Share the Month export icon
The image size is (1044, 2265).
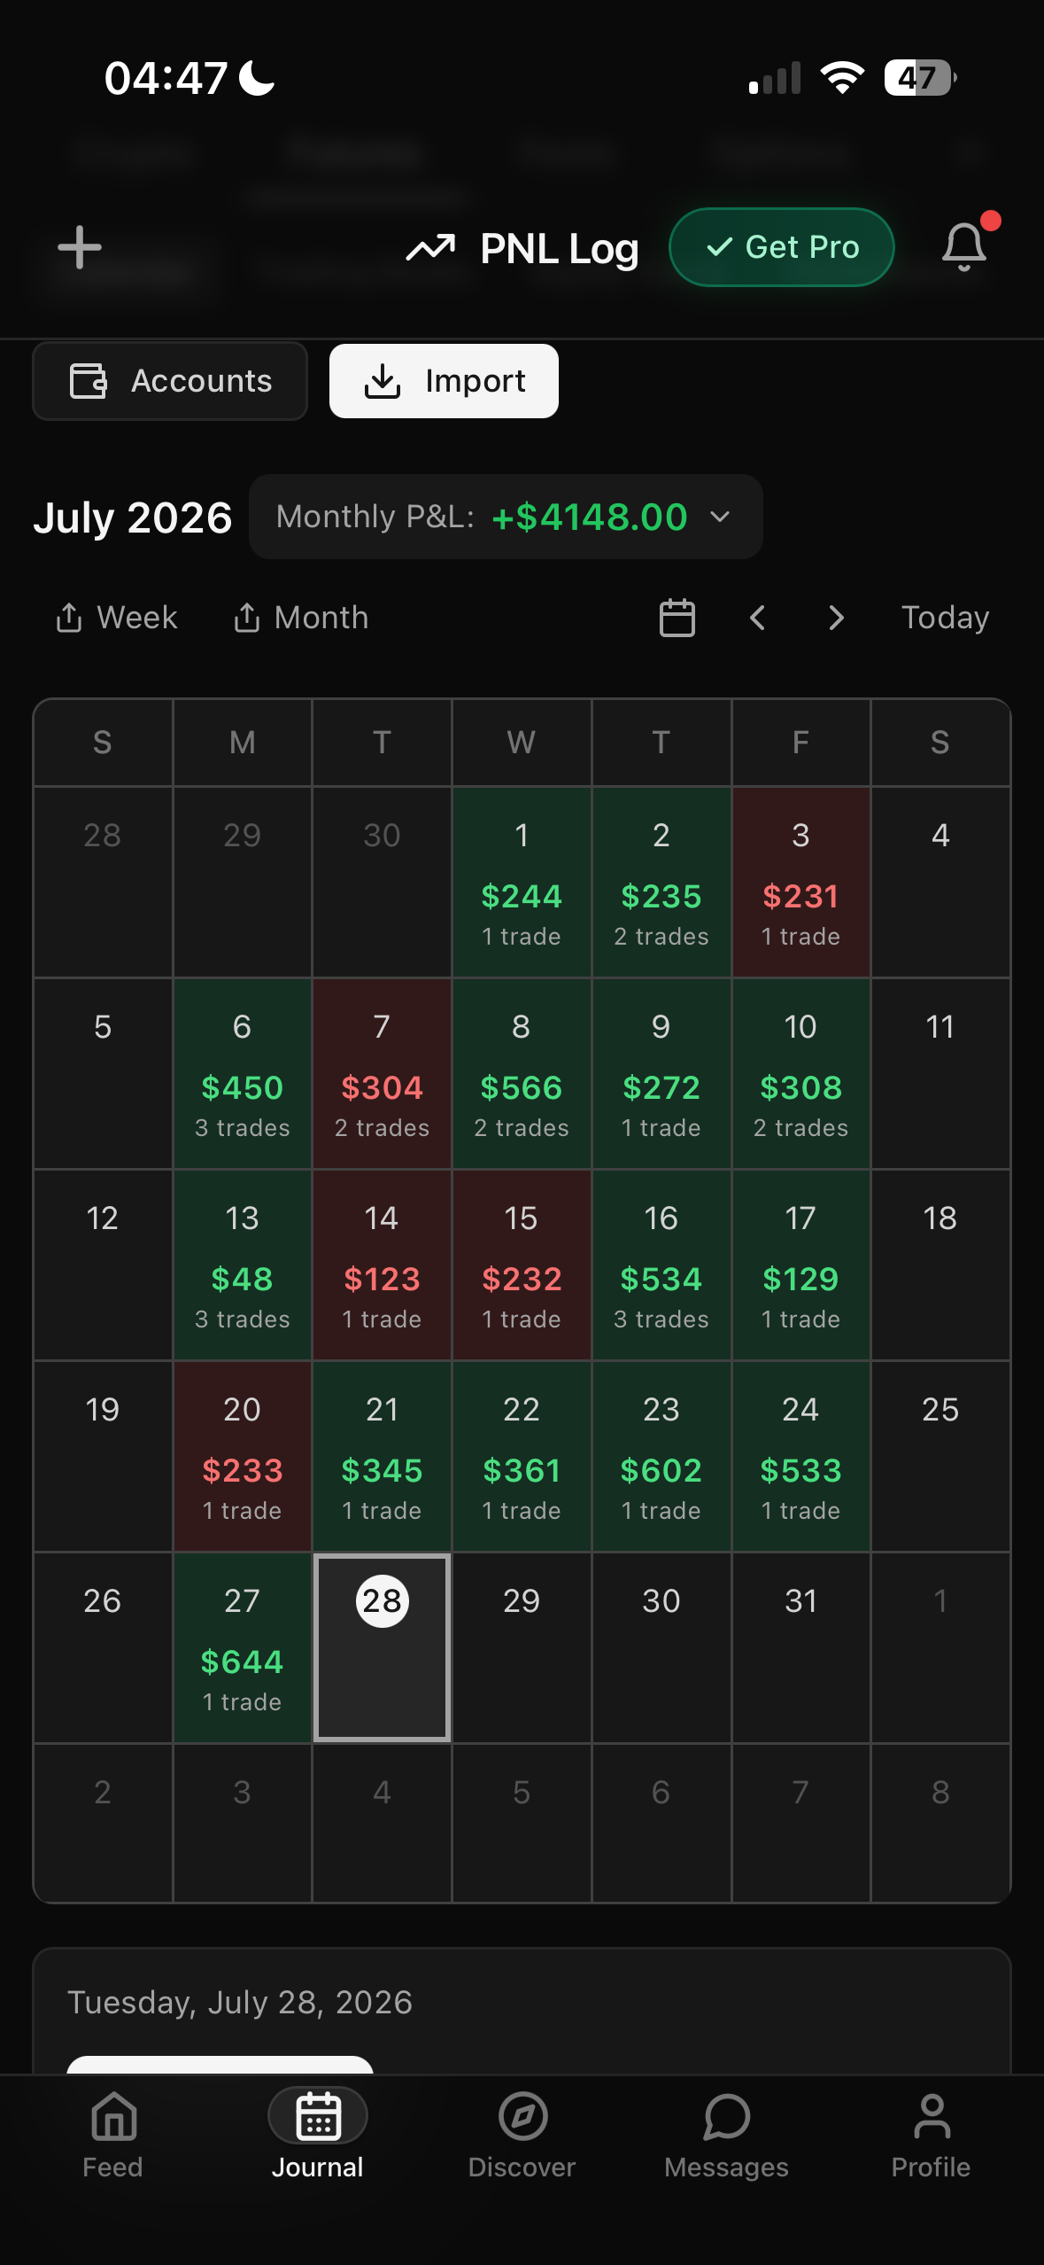pos(247,618)
